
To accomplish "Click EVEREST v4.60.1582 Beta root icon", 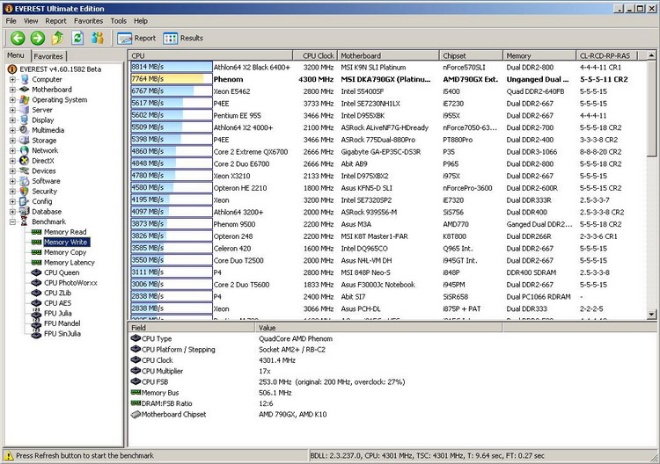I will [12, 69].
